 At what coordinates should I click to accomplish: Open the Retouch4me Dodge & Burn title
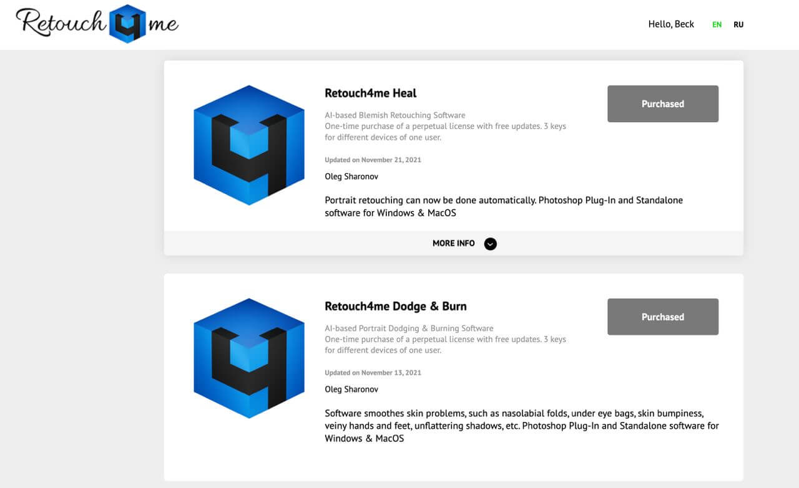(396, 307)
